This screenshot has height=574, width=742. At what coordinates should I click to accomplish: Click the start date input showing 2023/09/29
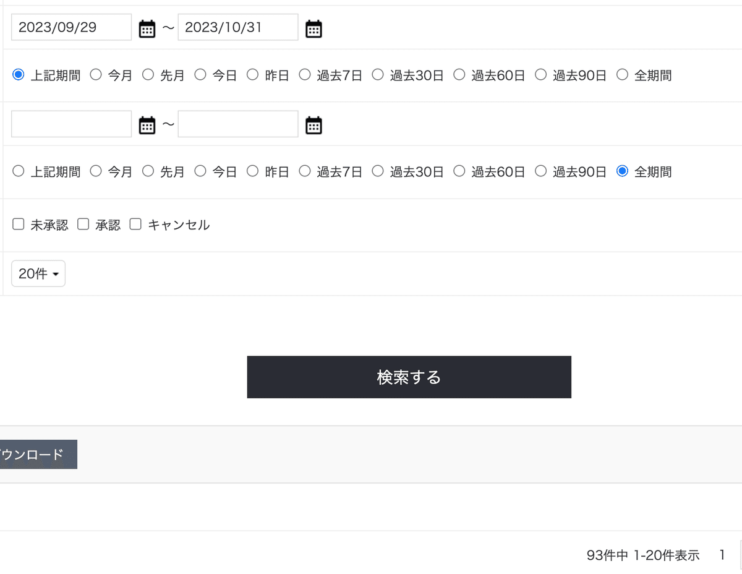(70, 27)
